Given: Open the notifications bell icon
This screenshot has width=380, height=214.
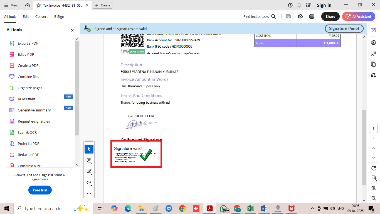Looking at the screenshot, I should [299, 5].
